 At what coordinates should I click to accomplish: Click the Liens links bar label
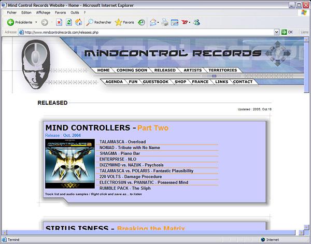click(x=304, y=32)
